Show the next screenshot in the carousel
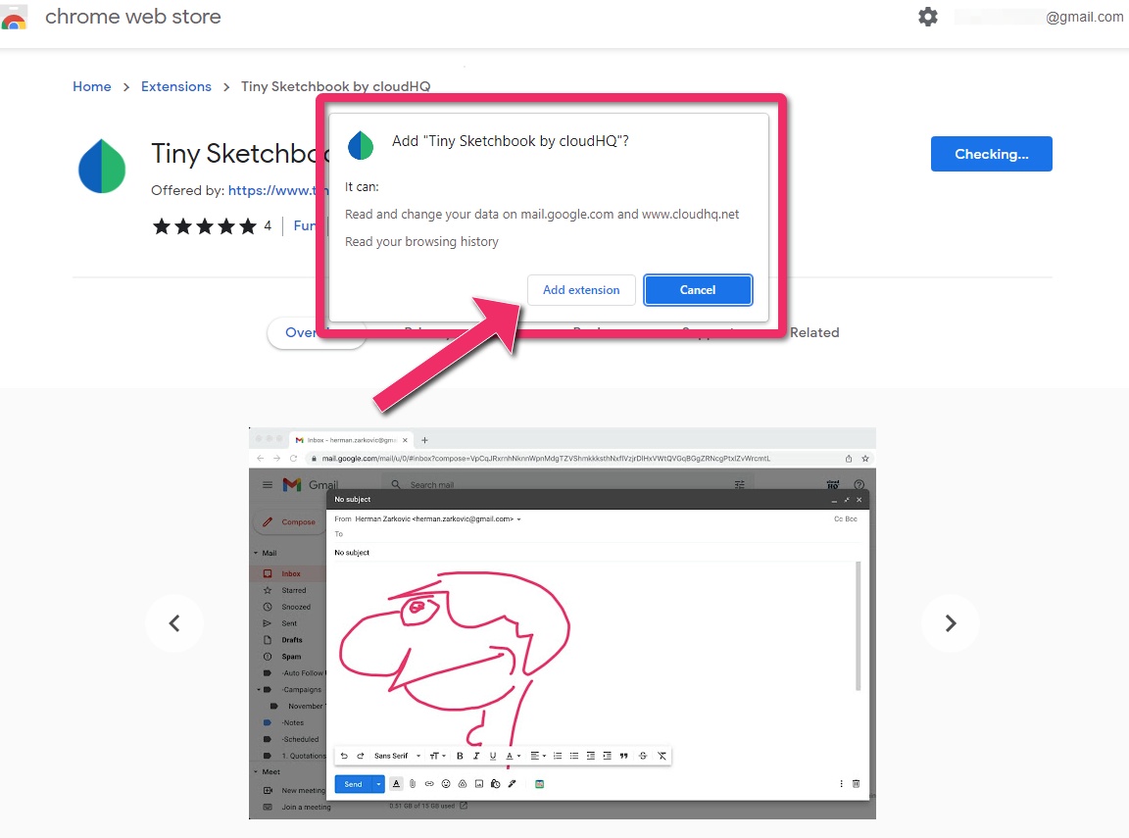 point(951,623)
